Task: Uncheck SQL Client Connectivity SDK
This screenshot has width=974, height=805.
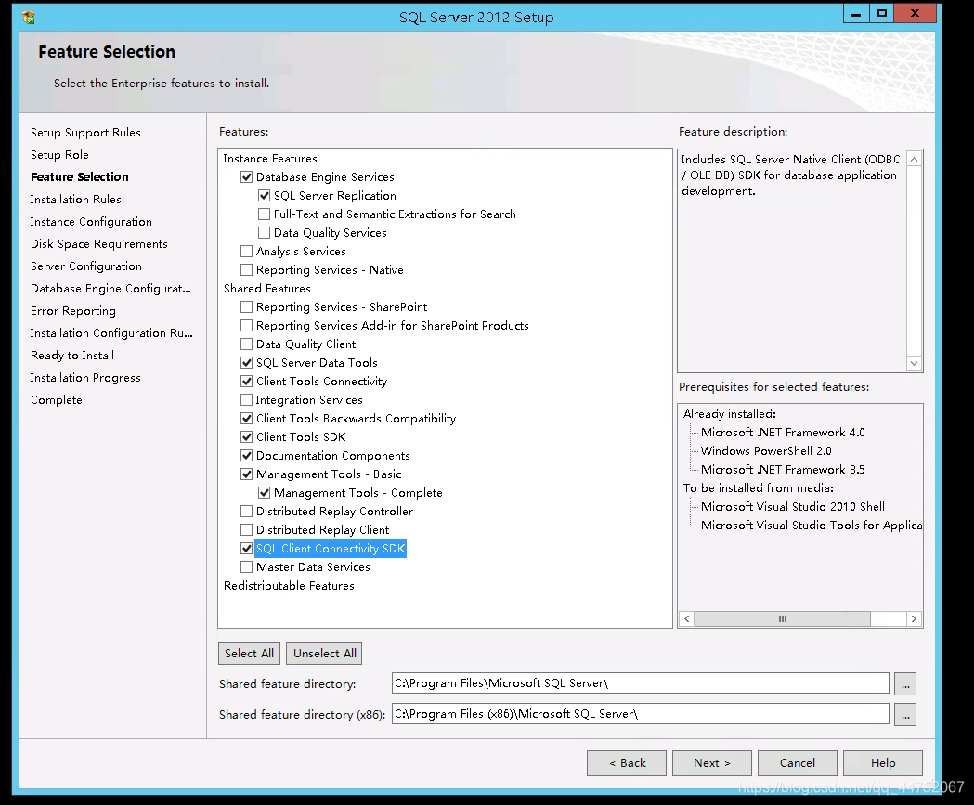Action: 247,549
